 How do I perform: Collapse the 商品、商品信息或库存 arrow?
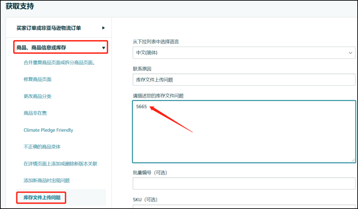tap(103, 48)
